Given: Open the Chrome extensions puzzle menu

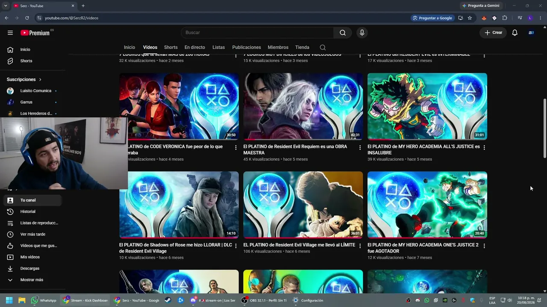Looking at the screenshot, I should click(x=505, y=18).
